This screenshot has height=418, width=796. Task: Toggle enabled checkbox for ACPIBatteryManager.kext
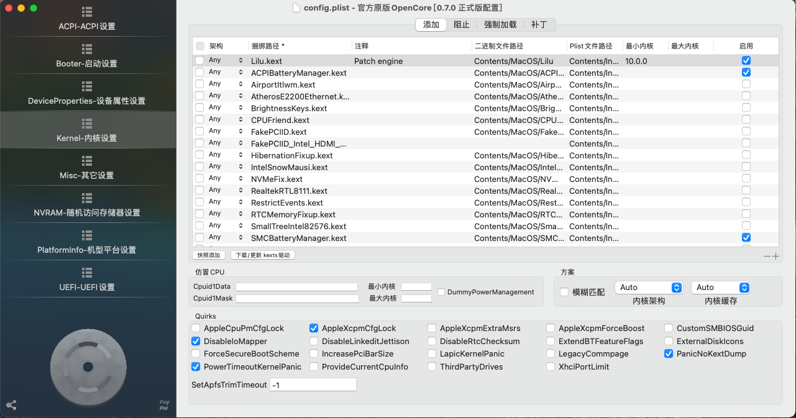[746, 73]
